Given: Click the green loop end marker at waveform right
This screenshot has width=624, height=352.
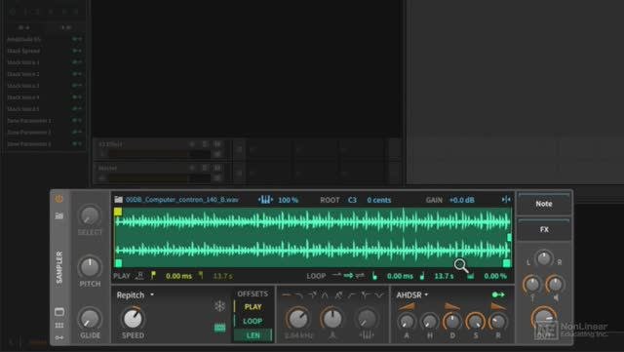Looking at the screenshot, I should pos(507,263).
